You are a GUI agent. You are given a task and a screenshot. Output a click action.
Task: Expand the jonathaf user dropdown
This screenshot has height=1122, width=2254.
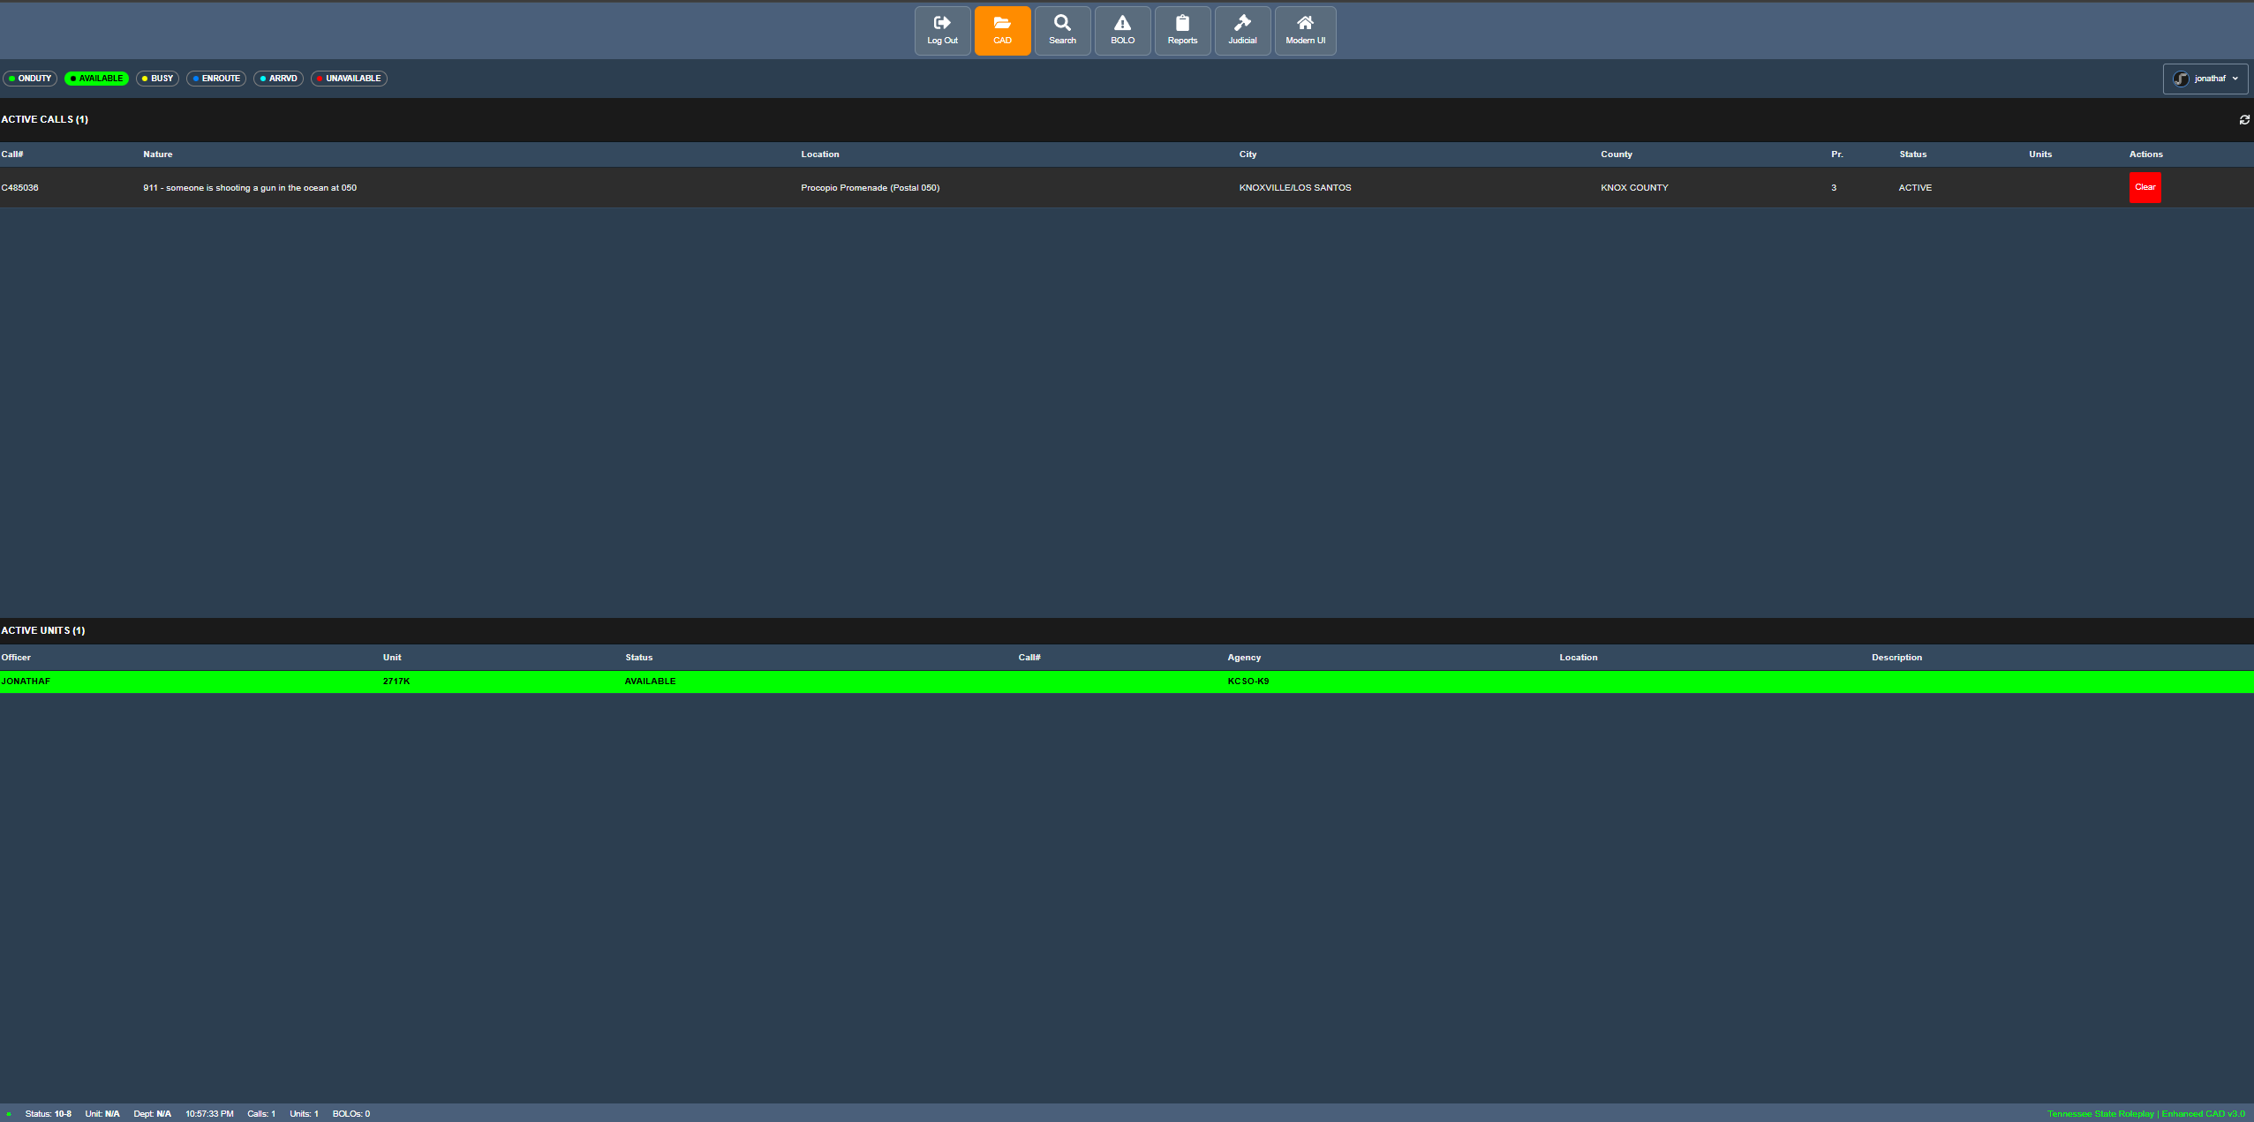[x=2205, y=79]
